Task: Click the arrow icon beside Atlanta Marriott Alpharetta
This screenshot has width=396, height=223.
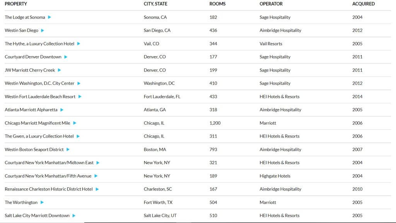Action: (62, 110)
